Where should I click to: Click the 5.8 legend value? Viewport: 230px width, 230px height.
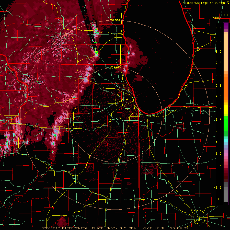pyautogui.click(x=218, y=85)
